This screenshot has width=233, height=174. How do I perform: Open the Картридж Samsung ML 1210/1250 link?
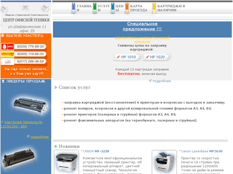point(21,124)
